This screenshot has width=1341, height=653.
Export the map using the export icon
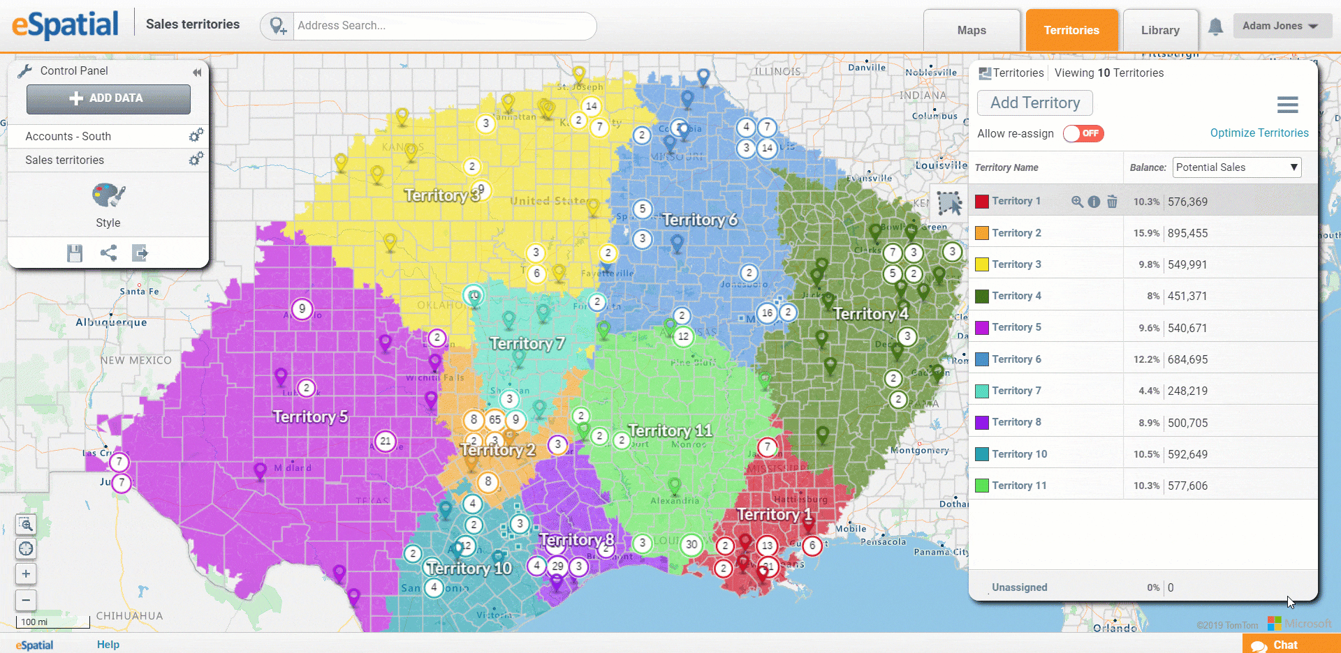pos(140,253)
